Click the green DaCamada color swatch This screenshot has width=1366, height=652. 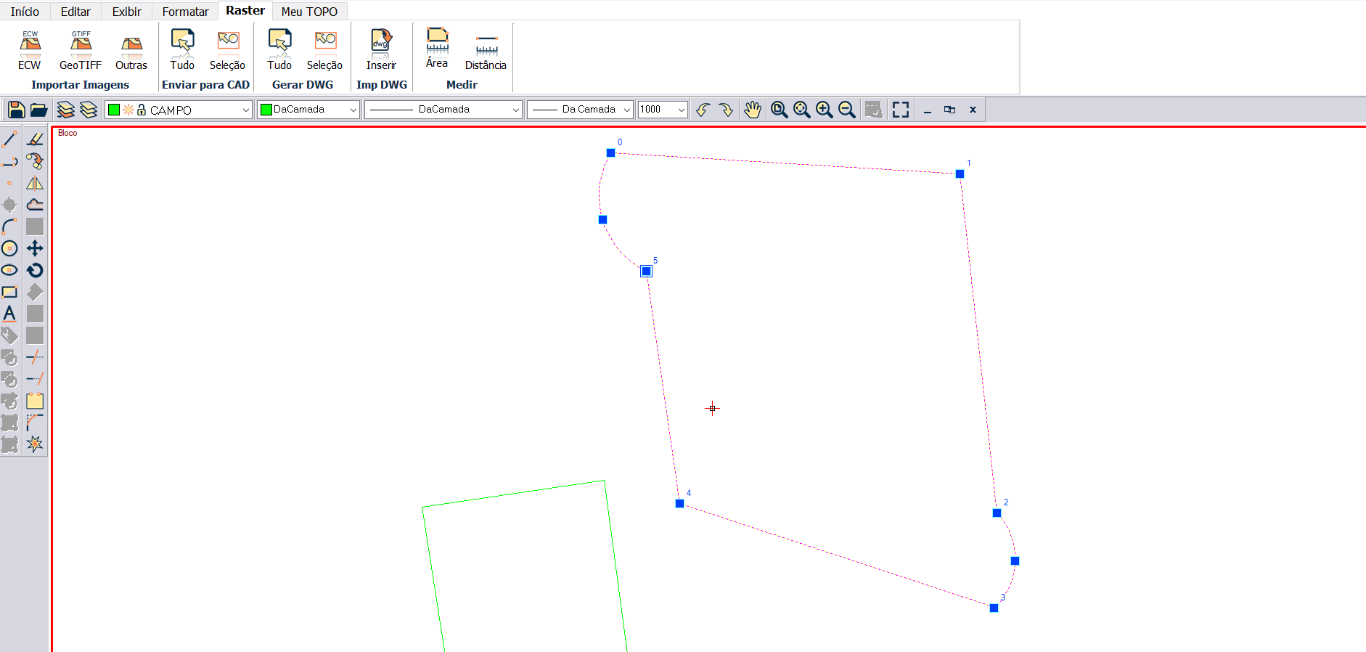coord(266,110)
